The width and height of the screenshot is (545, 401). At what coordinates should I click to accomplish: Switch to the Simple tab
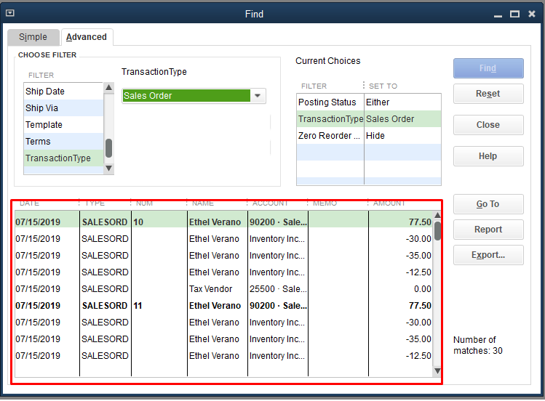33,37
